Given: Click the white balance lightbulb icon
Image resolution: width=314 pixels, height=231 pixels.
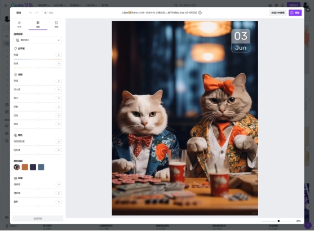Looking at the screenshot, I should point(15,48).
